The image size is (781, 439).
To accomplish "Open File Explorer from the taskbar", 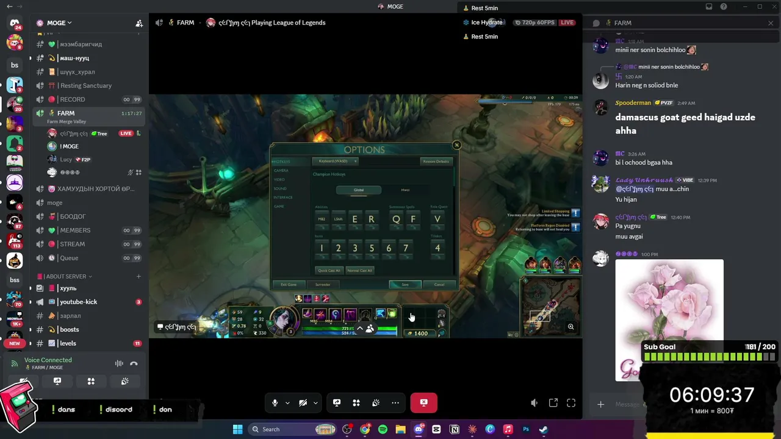I will pos(400,429).
